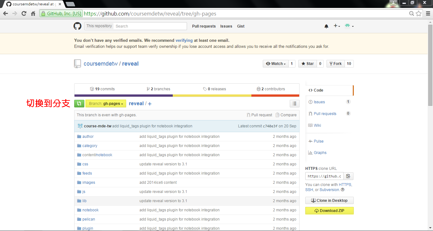Open the This repository search scope selector
Screen dimensions: 433x231
[x=99, y=26]
